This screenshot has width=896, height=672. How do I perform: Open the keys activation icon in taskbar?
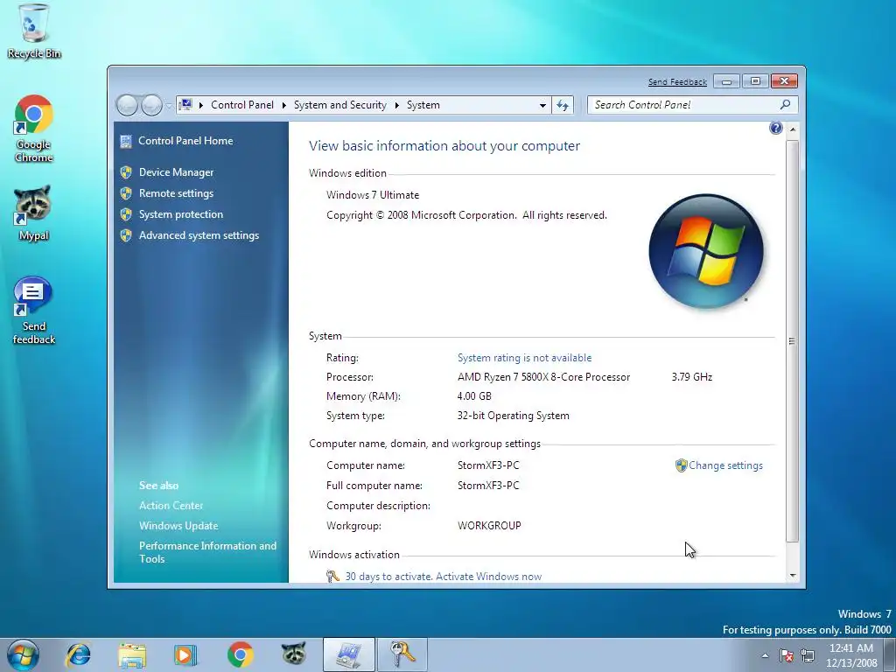coord(402,654)
